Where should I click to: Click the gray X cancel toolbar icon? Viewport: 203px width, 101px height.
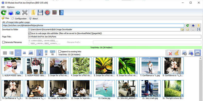click(x=25, y=12)
